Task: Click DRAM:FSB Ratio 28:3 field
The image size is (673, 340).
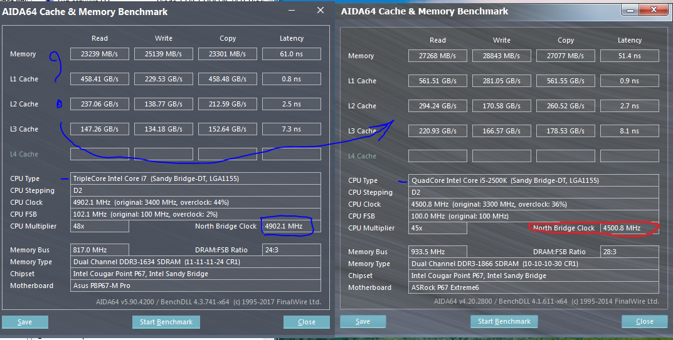Action: click(x=629, y=252)
